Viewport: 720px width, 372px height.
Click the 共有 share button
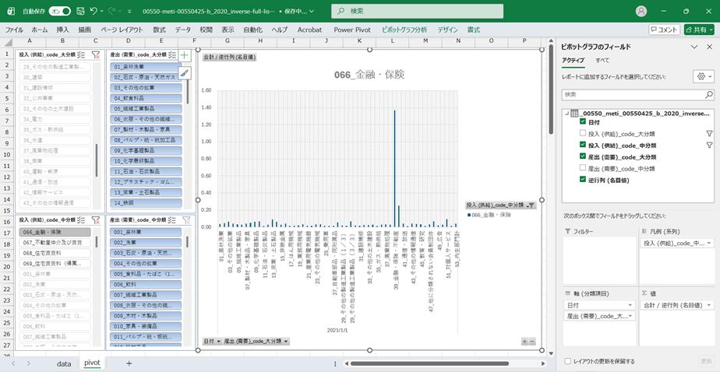point(699,30)
